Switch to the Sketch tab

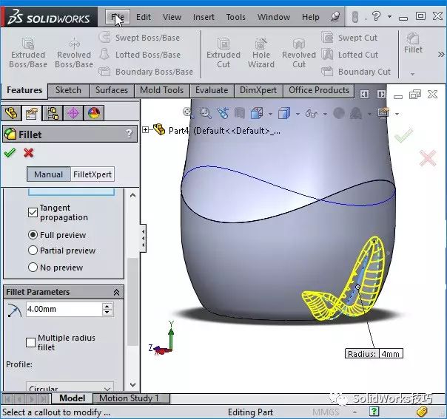coord(68,90)
